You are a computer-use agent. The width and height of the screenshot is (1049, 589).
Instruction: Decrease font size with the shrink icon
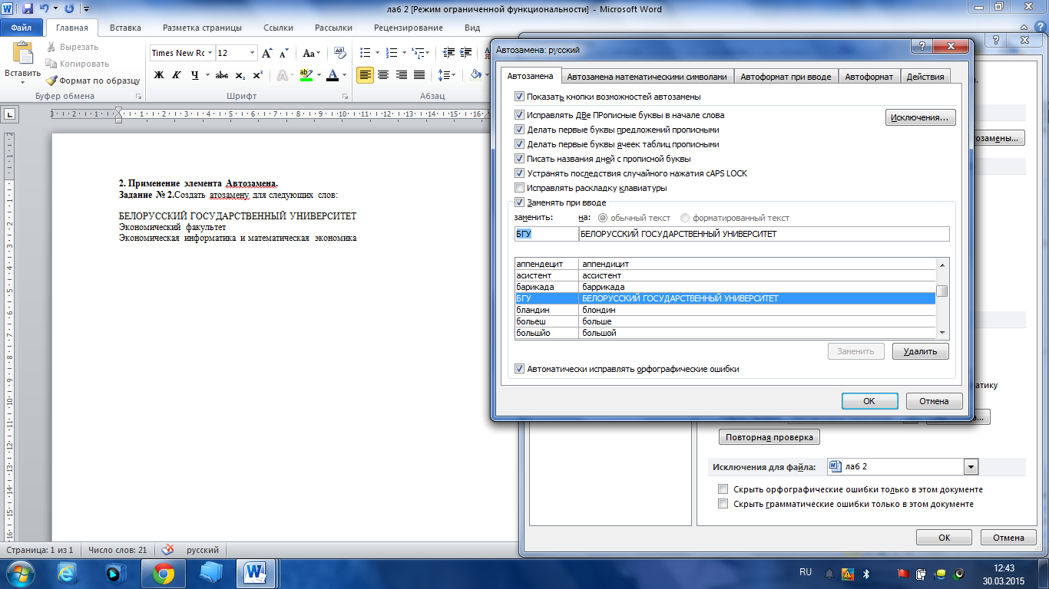coord(283,53)
